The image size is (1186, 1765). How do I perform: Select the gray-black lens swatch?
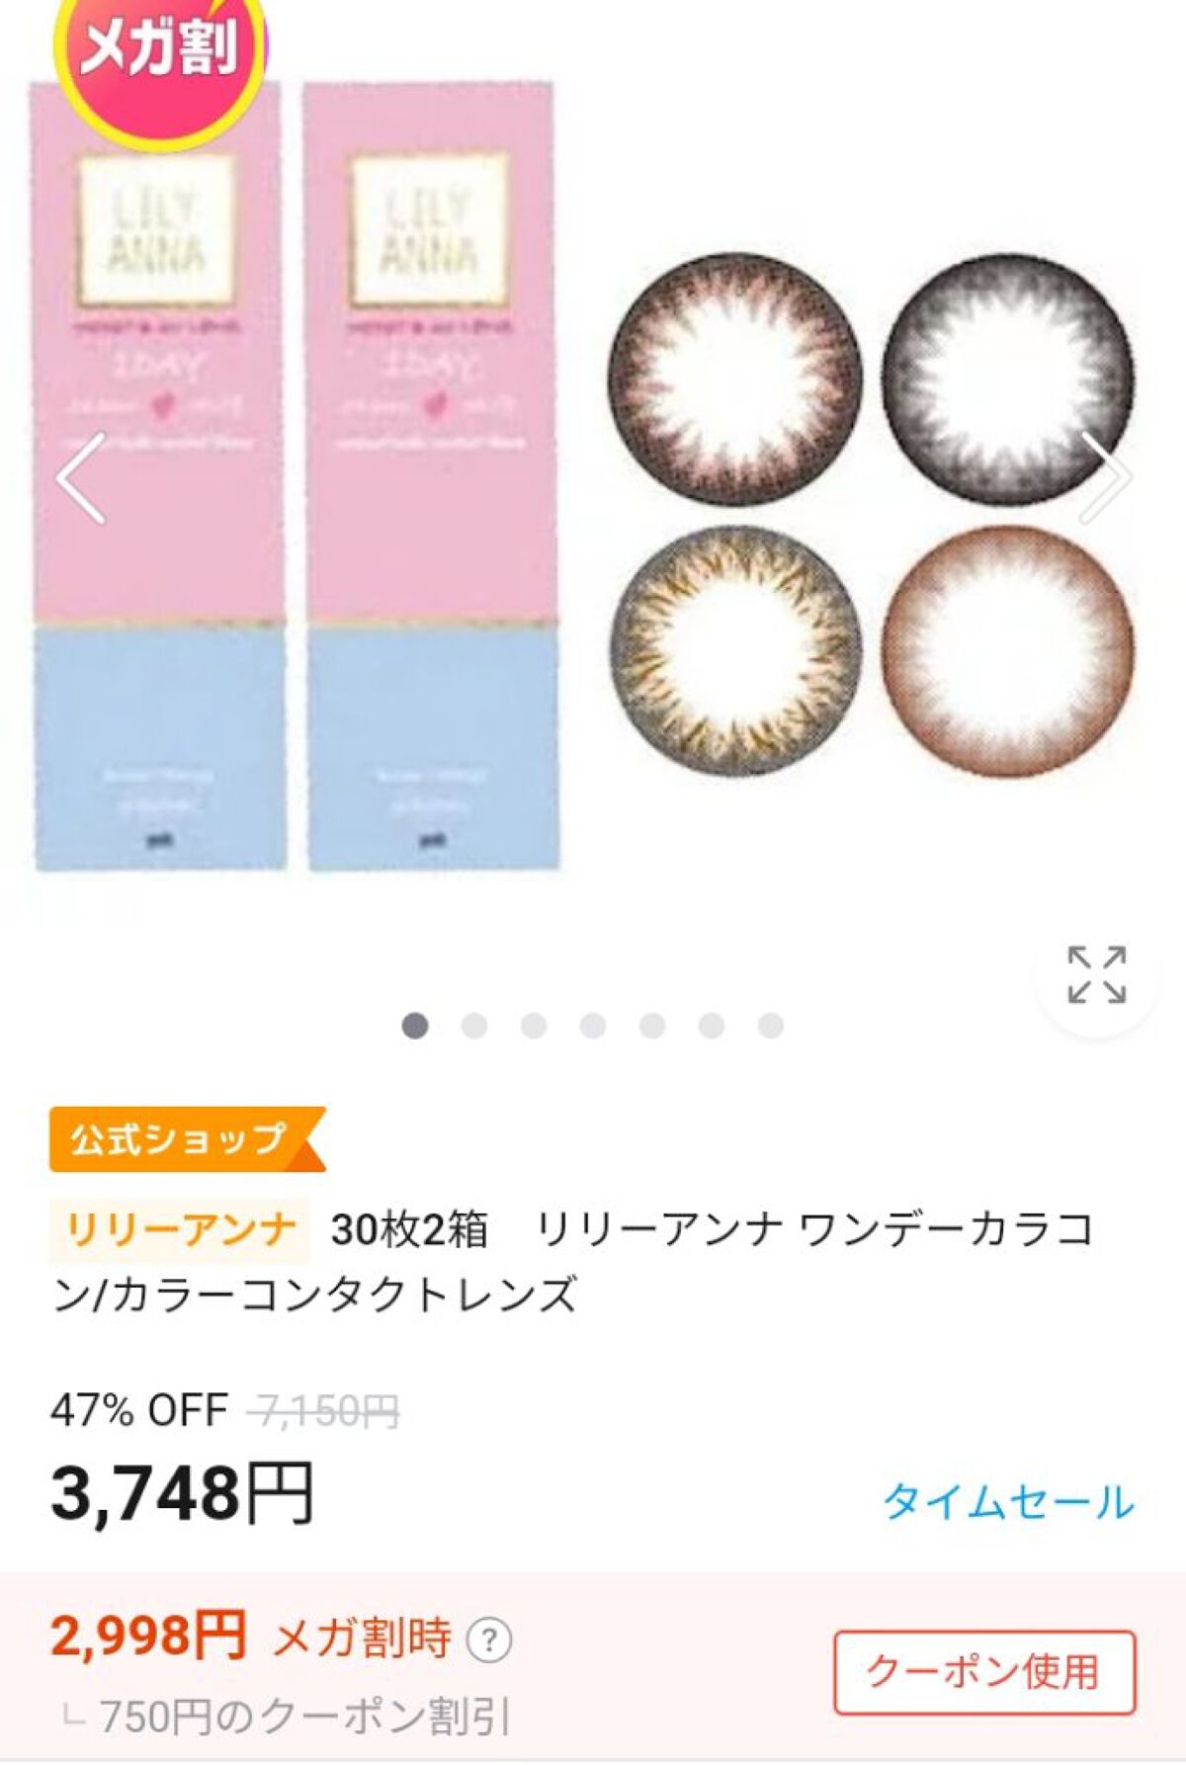tap(1007, 379)
